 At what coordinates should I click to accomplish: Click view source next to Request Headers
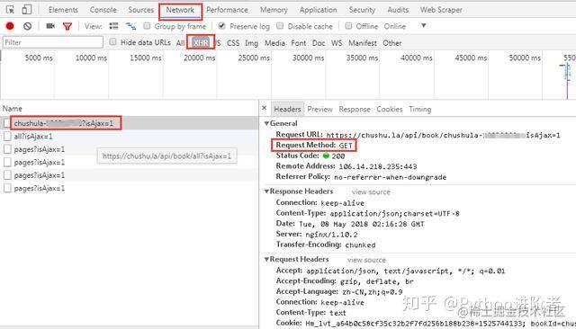click(x=366, y=260)
